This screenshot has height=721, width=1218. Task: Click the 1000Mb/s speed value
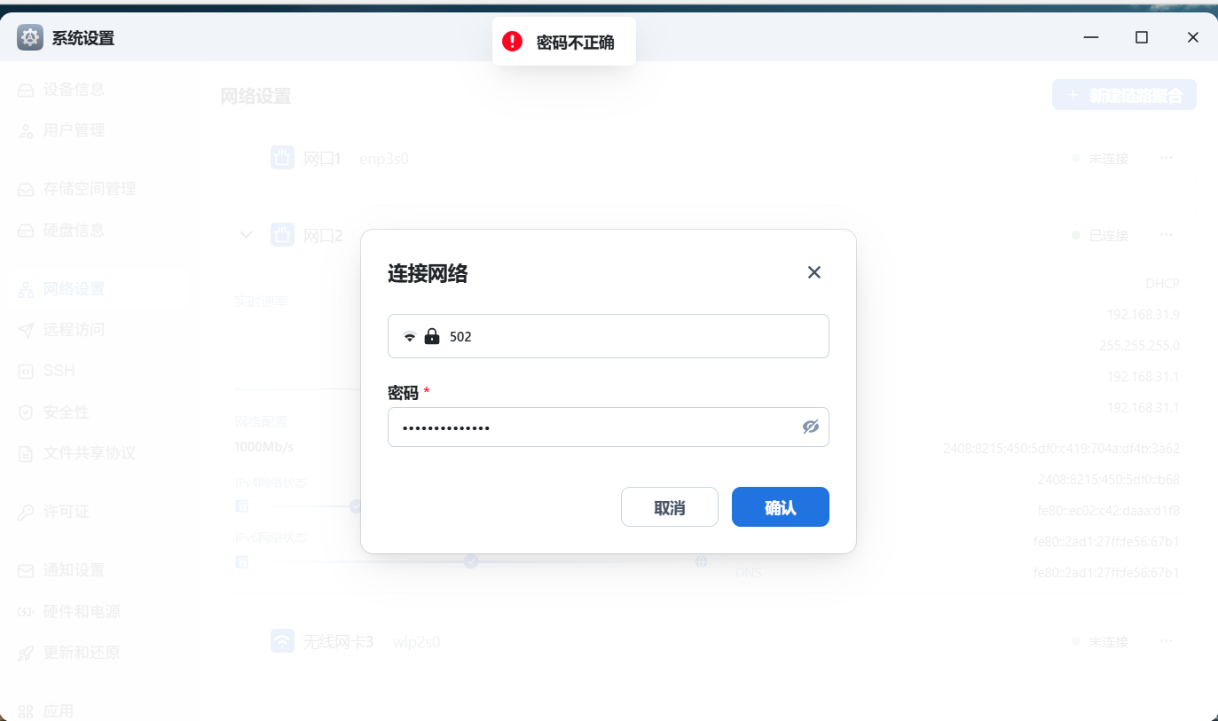[264, 446]
